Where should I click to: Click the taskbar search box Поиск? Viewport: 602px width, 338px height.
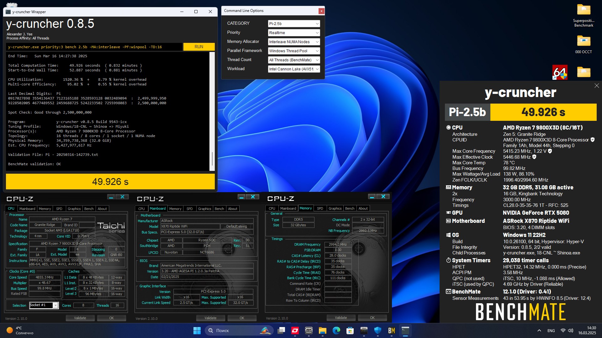pyautogui.click(x=239, y=330)
